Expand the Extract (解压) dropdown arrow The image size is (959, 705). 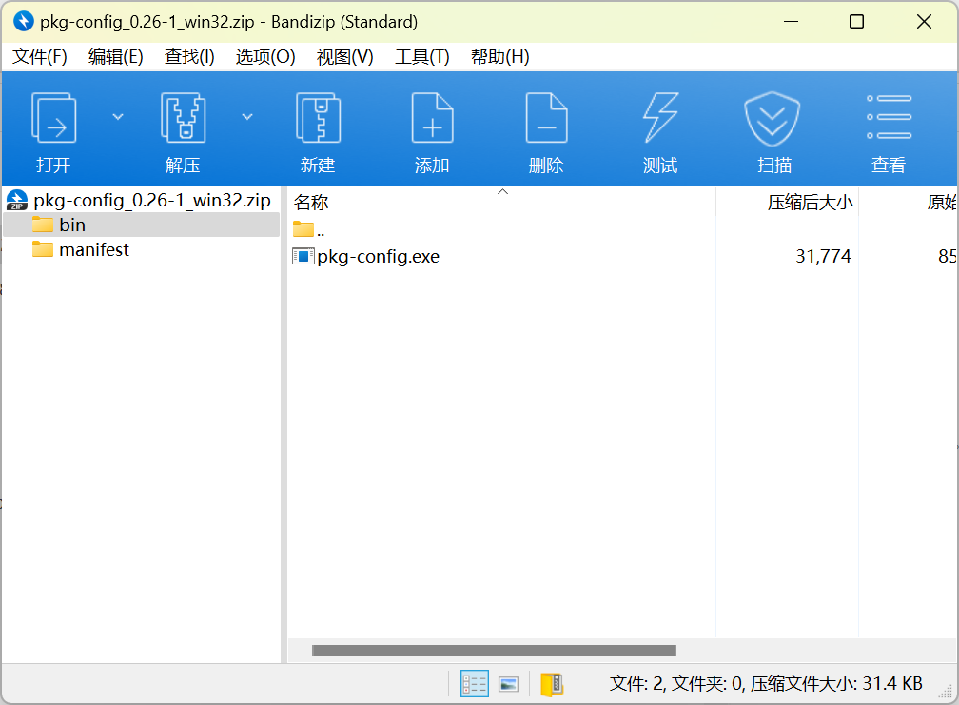(247, 117)
